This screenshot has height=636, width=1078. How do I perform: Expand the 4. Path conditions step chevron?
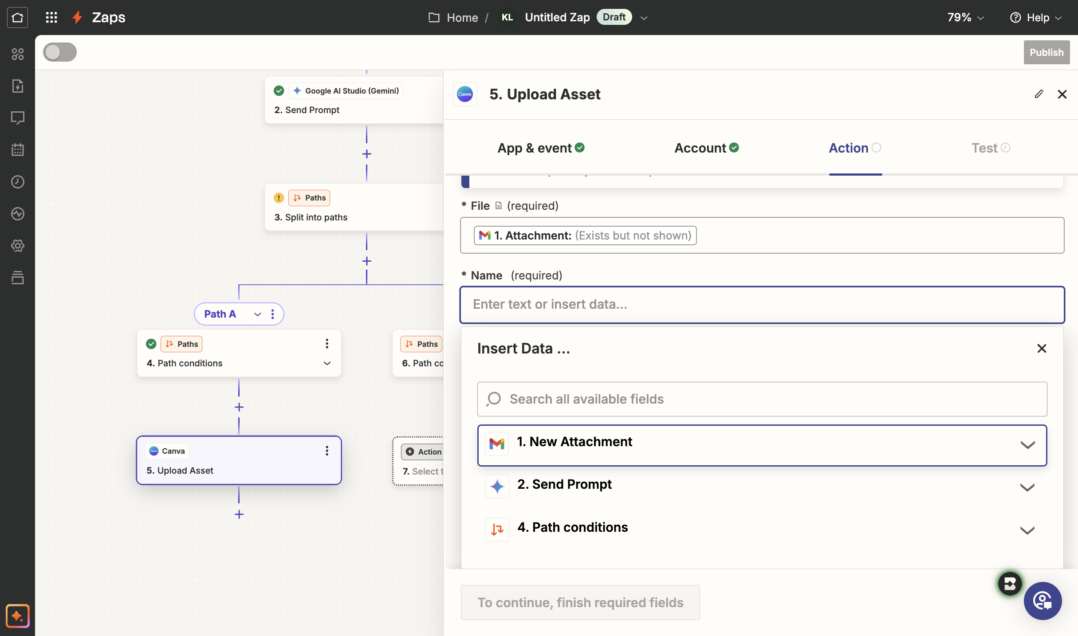tap(327, 363)
